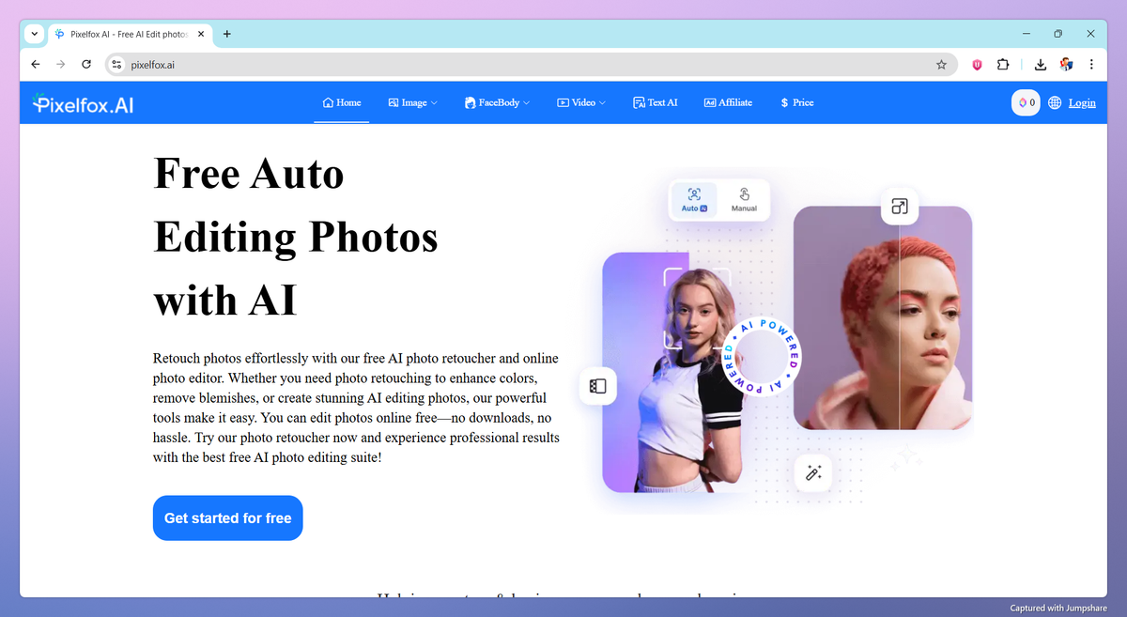Open the Affiliate nav item
1127x617 pixels.
[728, 102]
